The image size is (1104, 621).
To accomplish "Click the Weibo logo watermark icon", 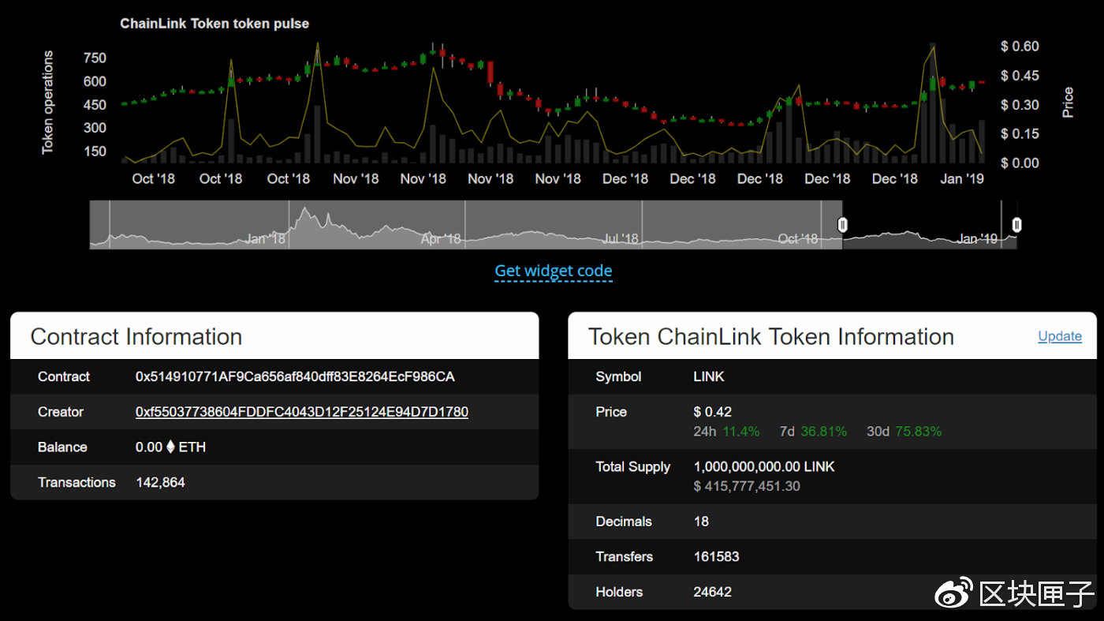I will (954, 593).
